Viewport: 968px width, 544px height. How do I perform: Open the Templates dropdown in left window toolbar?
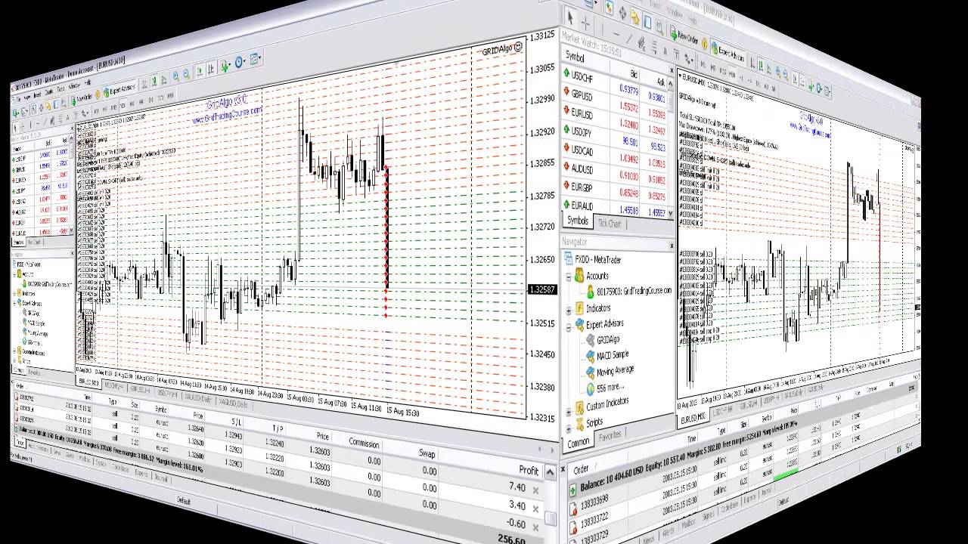click(256, 59)
